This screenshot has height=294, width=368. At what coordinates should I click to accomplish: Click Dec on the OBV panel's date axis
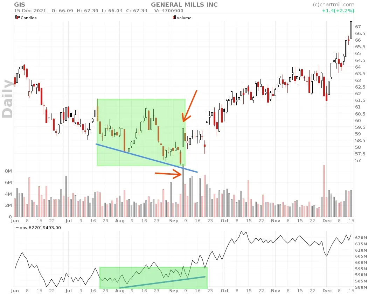(327, 291)
